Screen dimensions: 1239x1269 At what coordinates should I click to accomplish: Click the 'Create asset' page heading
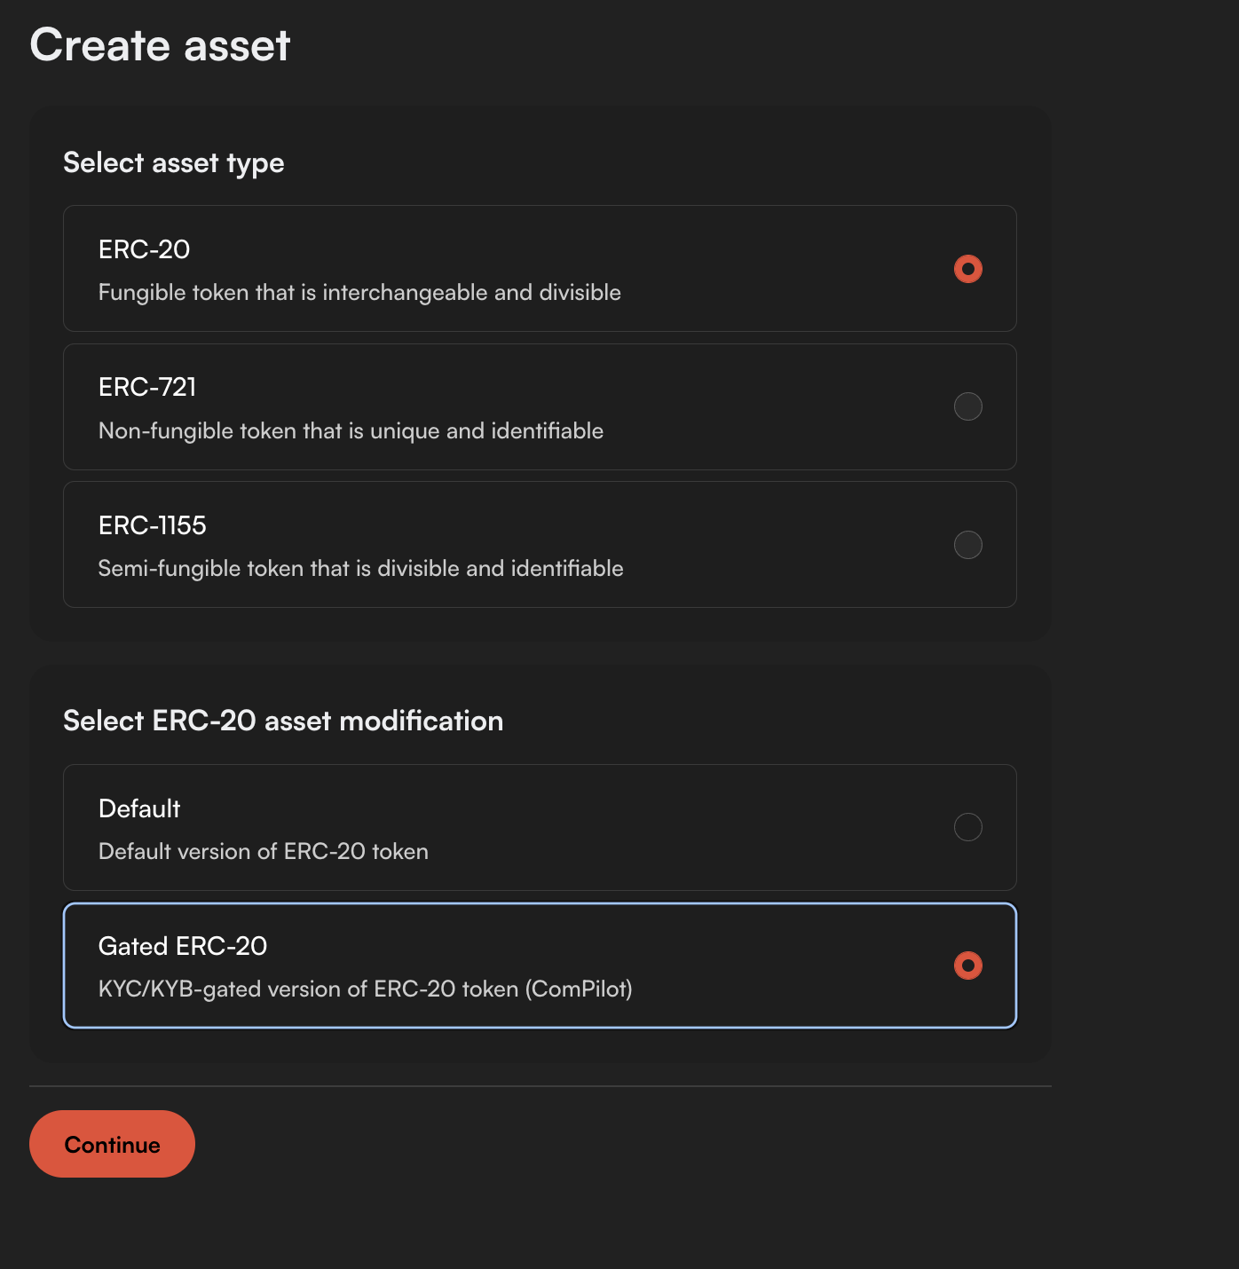pos(160,45)
